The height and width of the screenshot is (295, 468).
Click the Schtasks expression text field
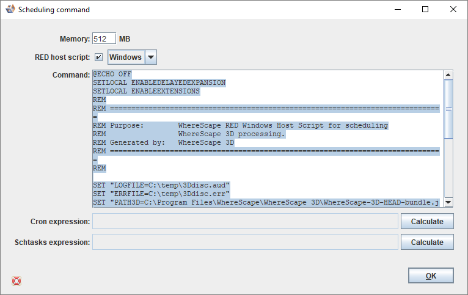245,242
